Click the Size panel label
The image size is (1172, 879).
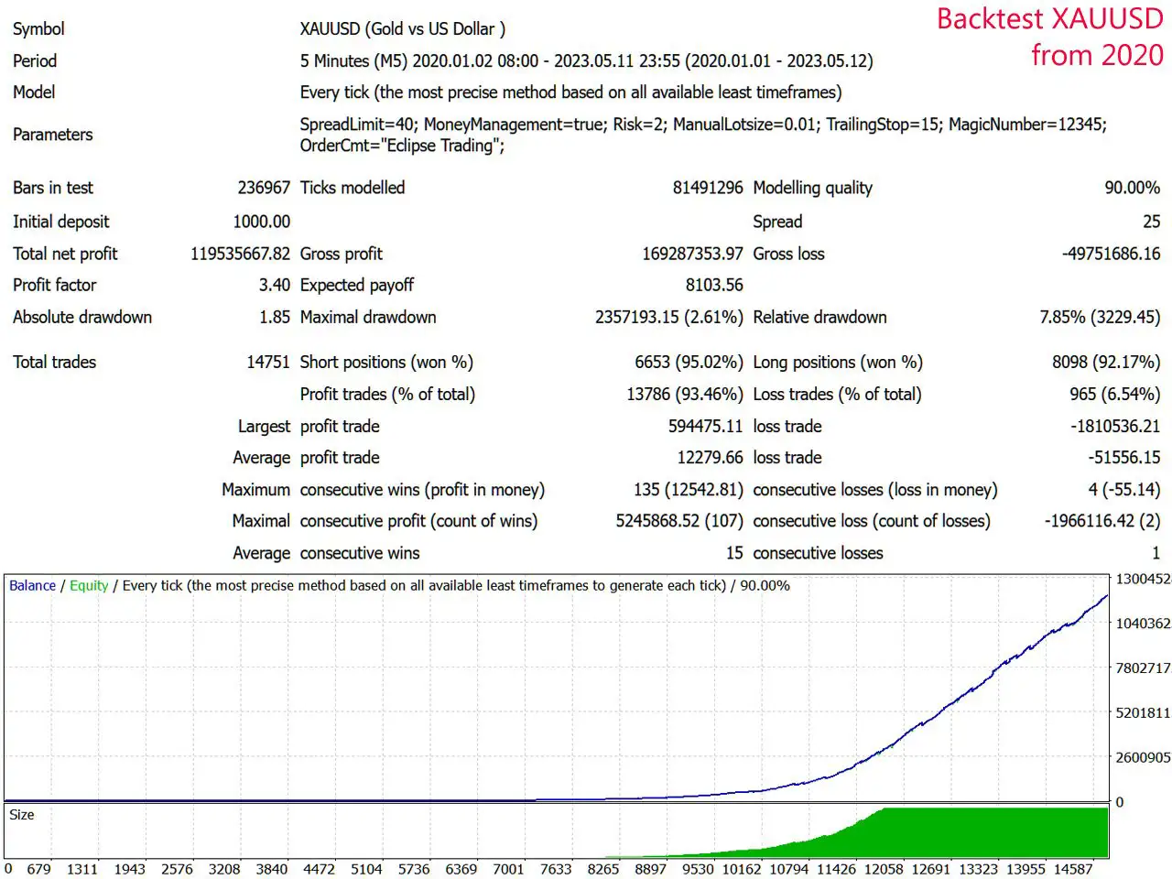tap(20, 814)
